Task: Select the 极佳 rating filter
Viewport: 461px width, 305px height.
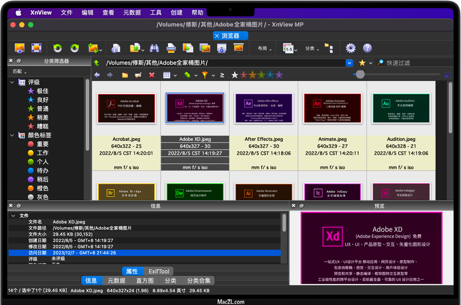Action: (42, 91)
